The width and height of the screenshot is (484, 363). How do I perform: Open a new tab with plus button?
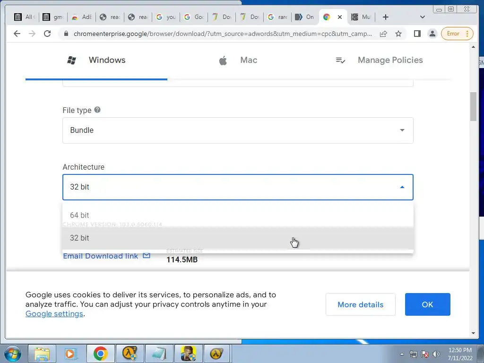(x=385, y=17)
